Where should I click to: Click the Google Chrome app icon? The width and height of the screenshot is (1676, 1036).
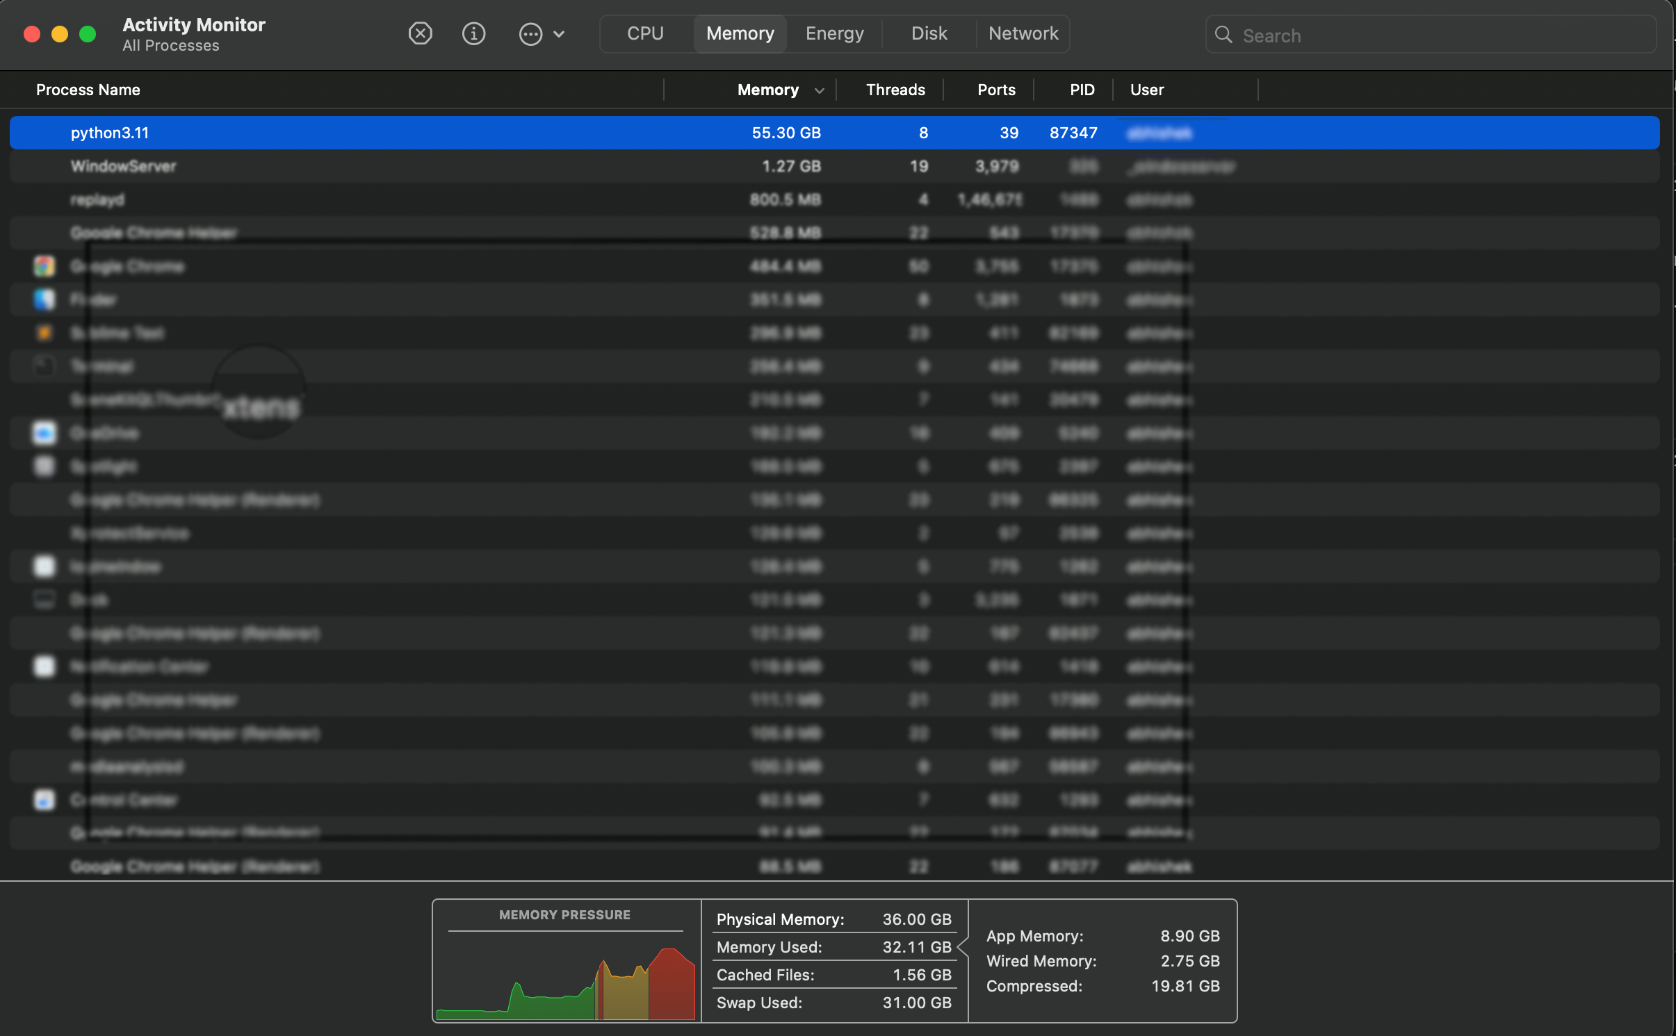tap(44, 266)
